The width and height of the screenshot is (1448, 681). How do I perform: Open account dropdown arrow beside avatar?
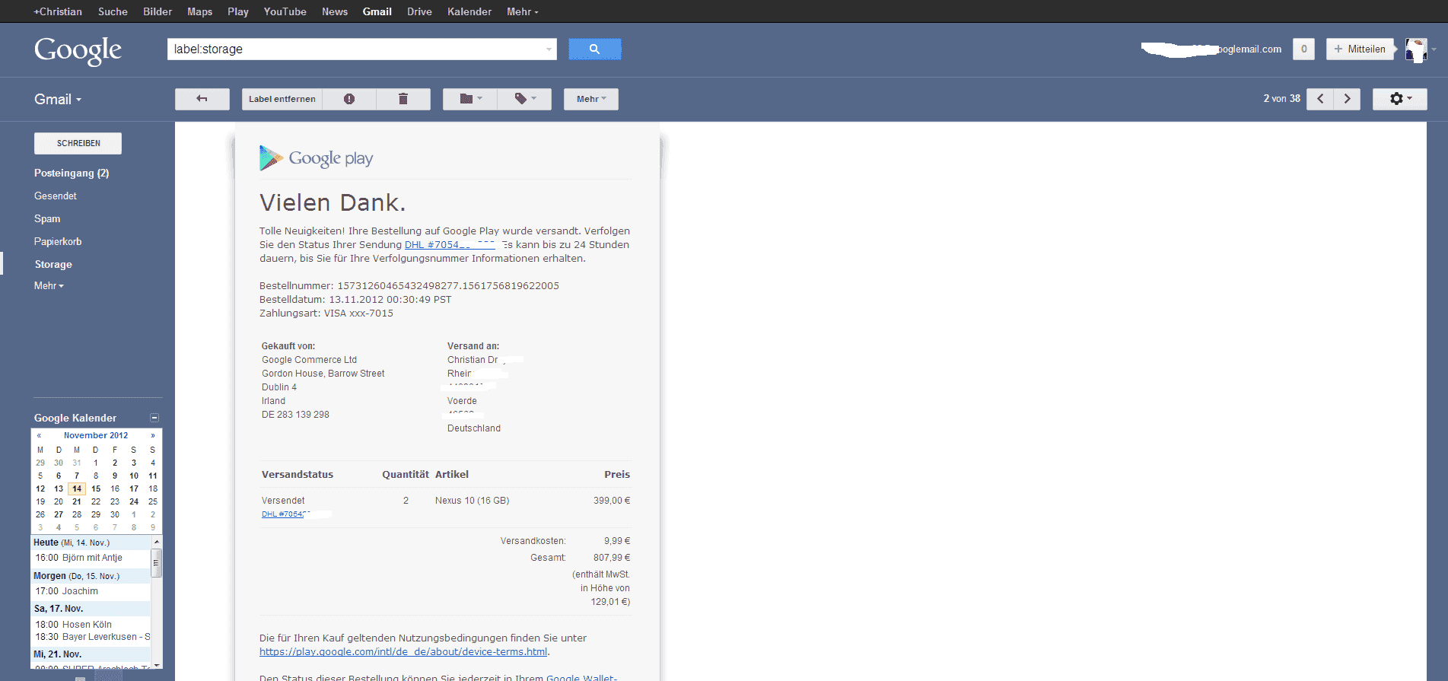pos(1434,49)
